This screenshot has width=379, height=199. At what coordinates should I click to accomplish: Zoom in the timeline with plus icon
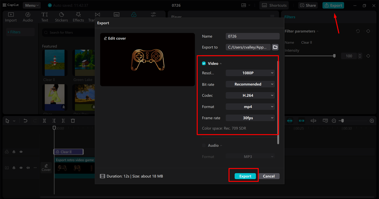[x=372, y=121]
